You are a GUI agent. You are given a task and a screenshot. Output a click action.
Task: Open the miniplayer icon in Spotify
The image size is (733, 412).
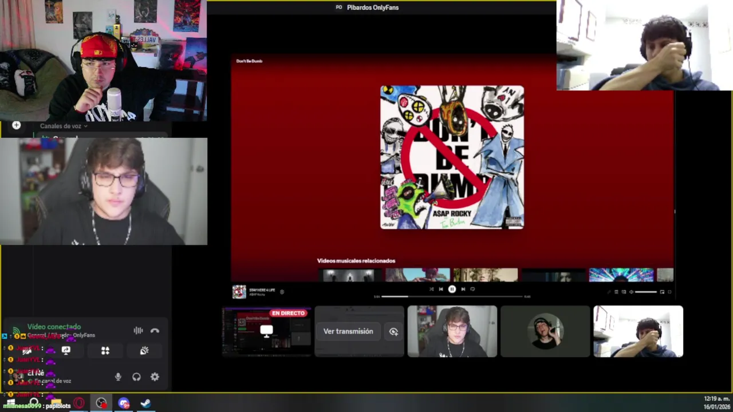click(662, 292)
